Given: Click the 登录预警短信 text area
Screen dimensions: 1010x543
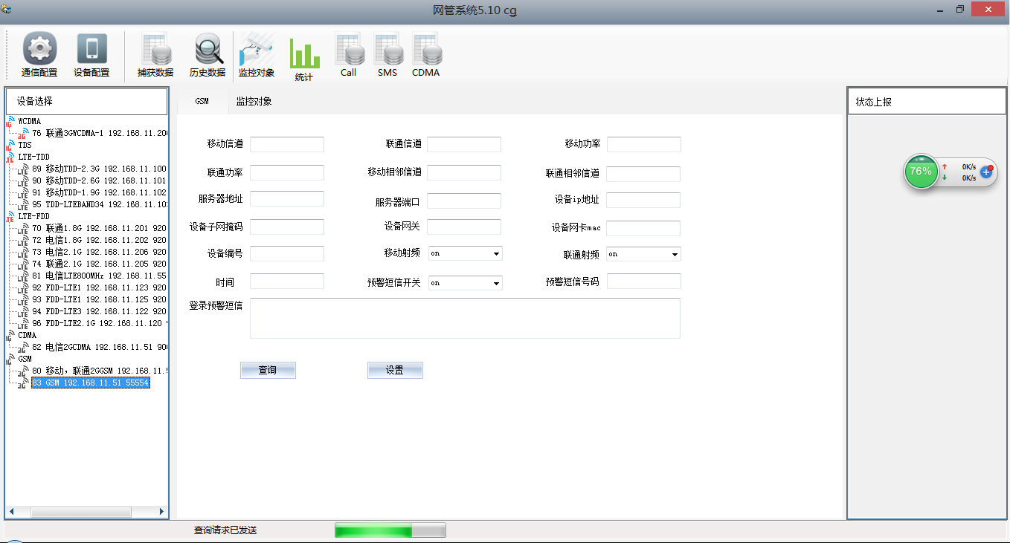Looking at the screenshot, I should point(465,318).
